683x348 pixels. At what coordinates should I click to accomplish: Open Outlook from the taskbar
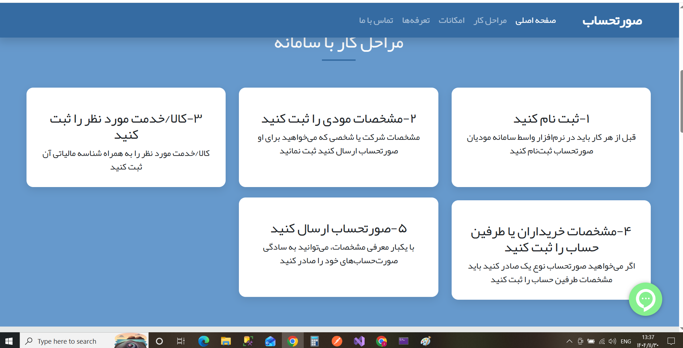[270, 341]
